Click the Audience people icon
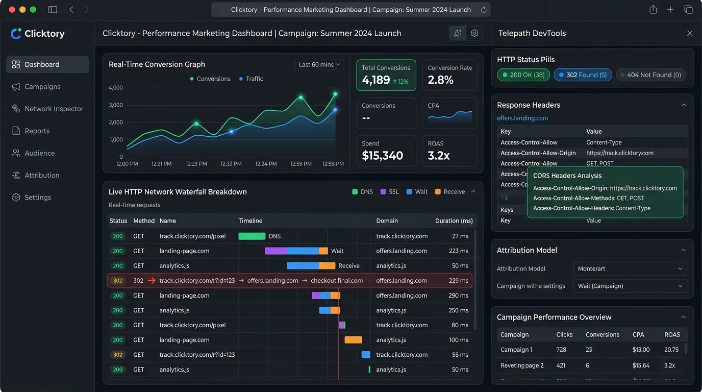 (x=16, y=153)
